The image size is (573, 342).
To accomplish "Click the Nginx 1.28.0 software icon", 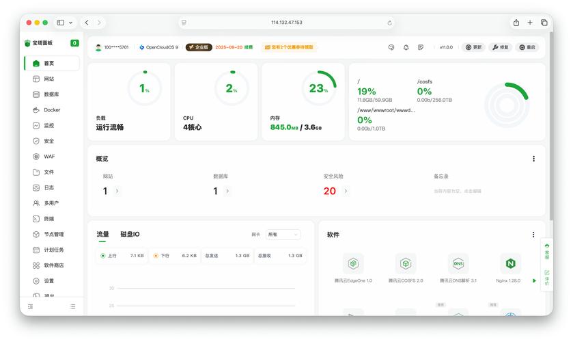I will (509, 263).
